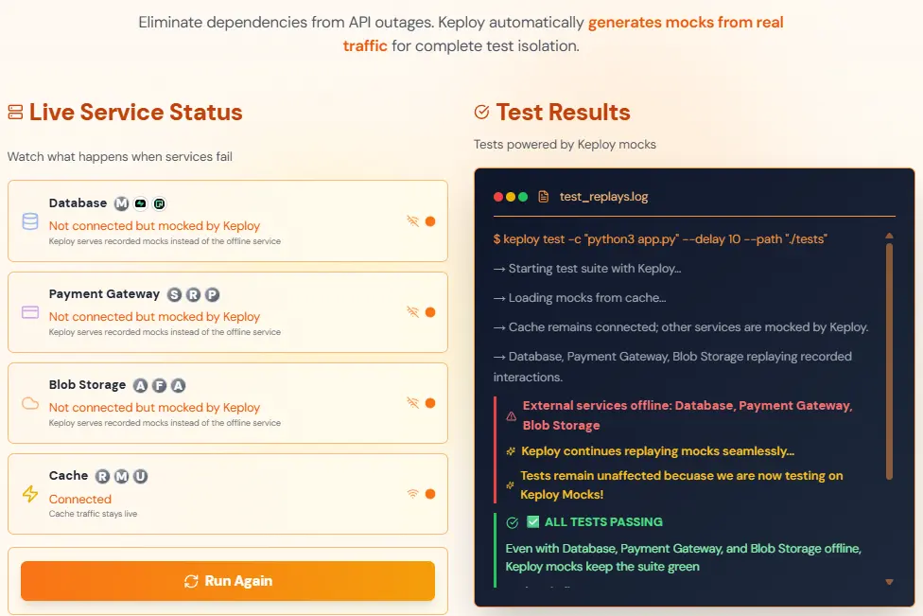Click the refresh icon on Run Again button
Screen dimensions: 923x616
coord(191,581)
